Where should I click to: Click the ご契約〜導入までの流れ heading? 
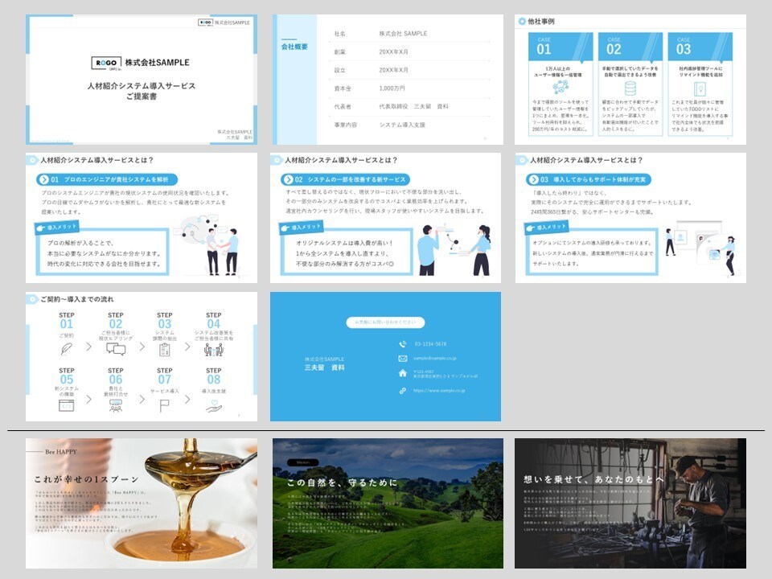77,299
